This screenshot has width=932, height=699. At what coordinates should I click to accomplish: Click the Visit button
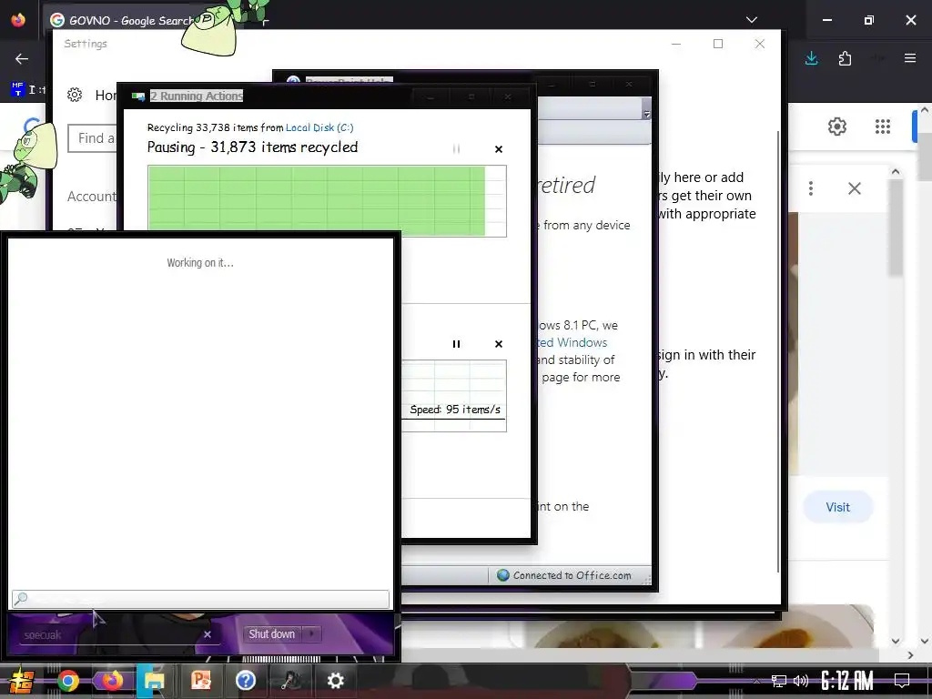point(838,507)
